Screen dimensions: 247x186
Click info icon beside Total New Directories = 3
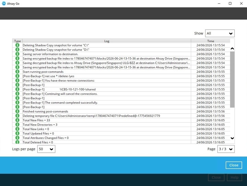tap(17, 125)
